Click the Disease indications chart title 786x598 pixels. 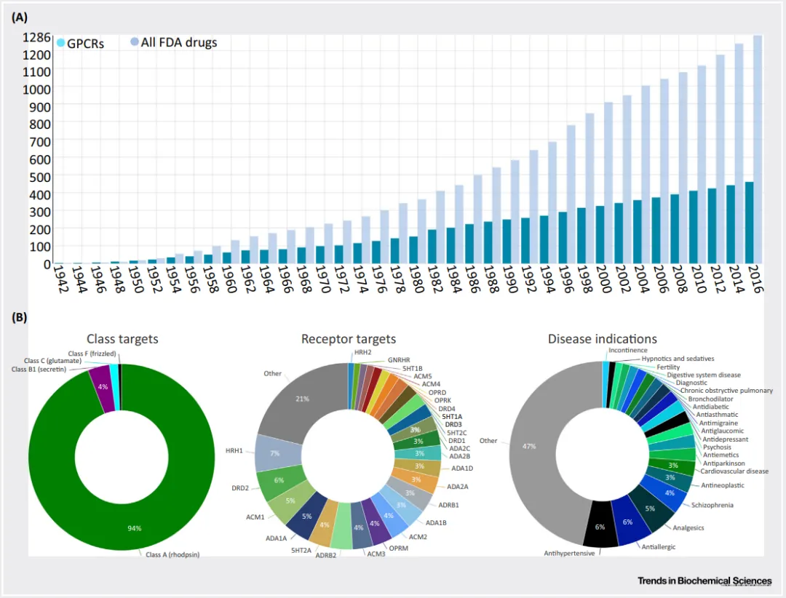602,339
